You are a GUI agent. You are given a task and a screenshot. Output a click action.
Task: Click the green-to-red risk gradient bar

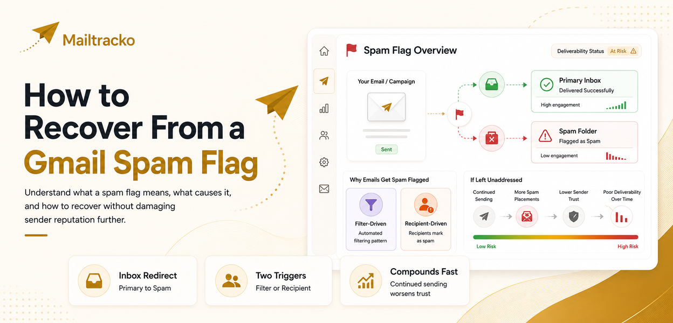point(555,237)
